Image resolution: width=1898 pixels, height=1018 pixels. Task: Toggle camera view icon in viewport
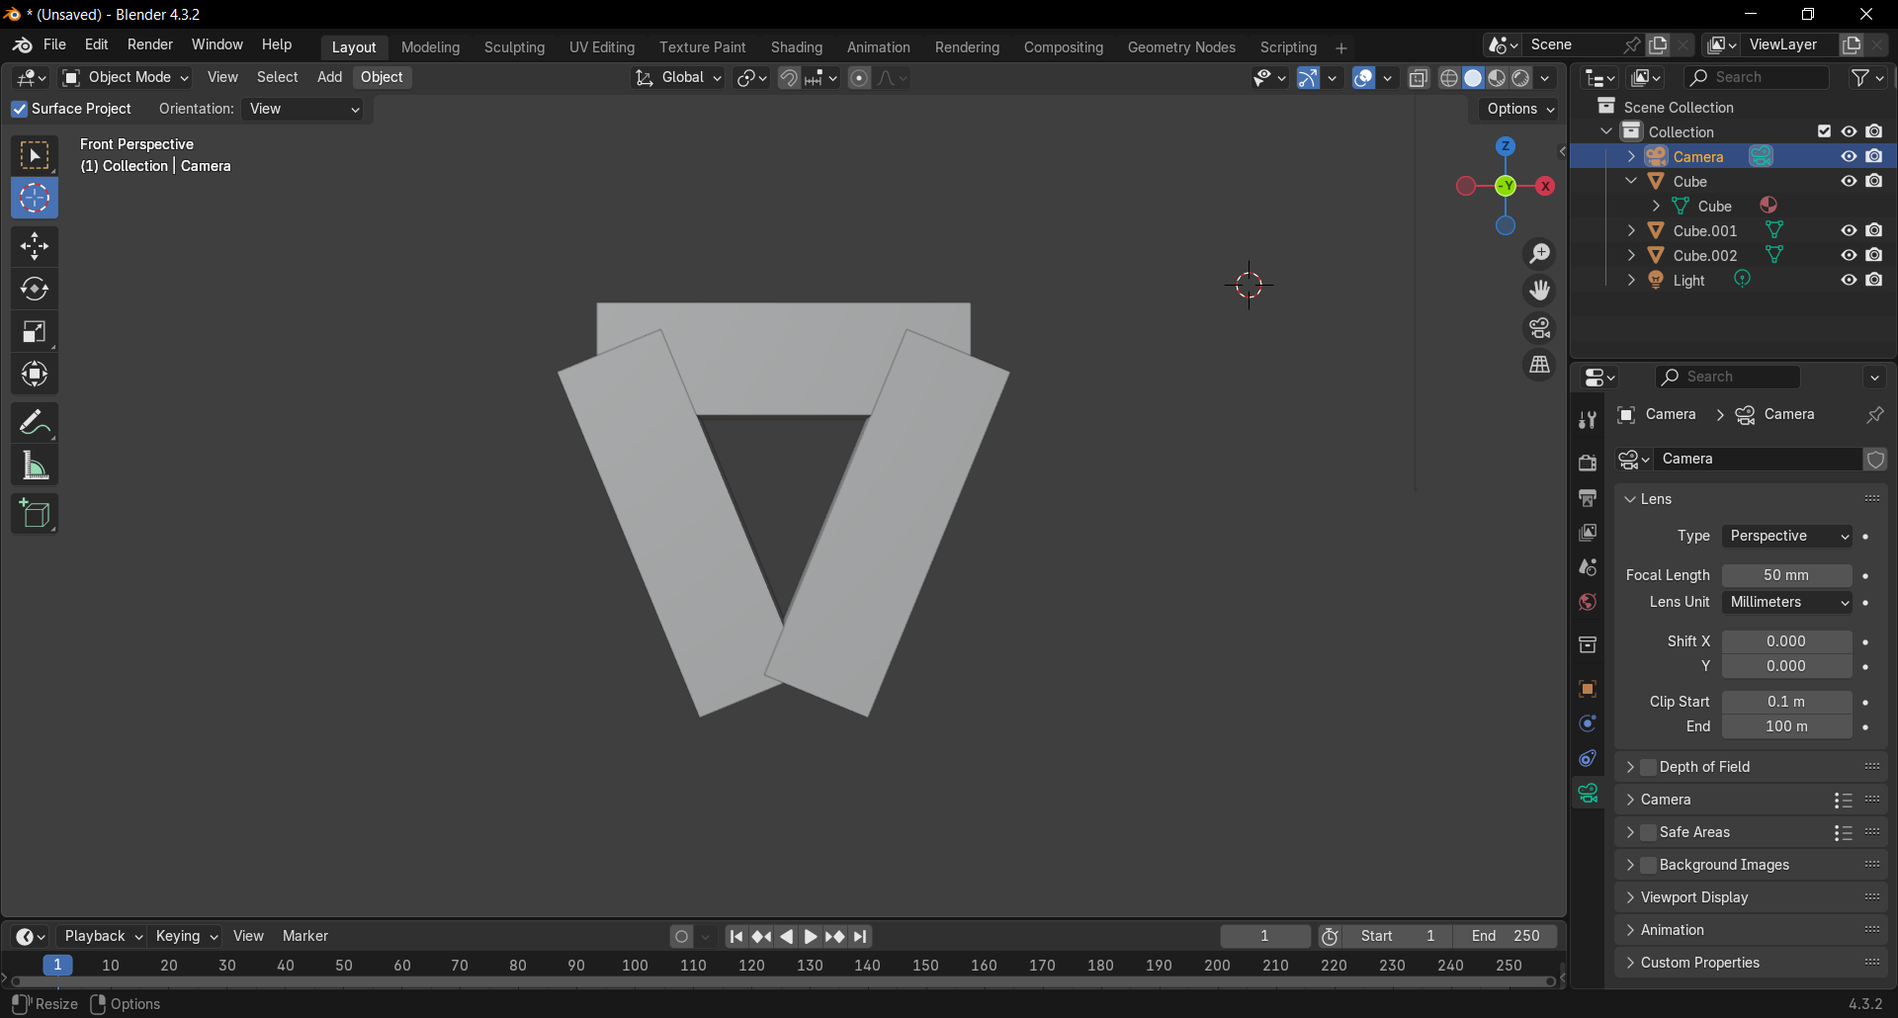[1539, 327]
